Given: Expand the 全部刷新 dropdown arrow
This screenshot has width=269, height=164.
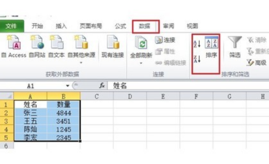Looking at the screenshot, I should pos(141,63).
